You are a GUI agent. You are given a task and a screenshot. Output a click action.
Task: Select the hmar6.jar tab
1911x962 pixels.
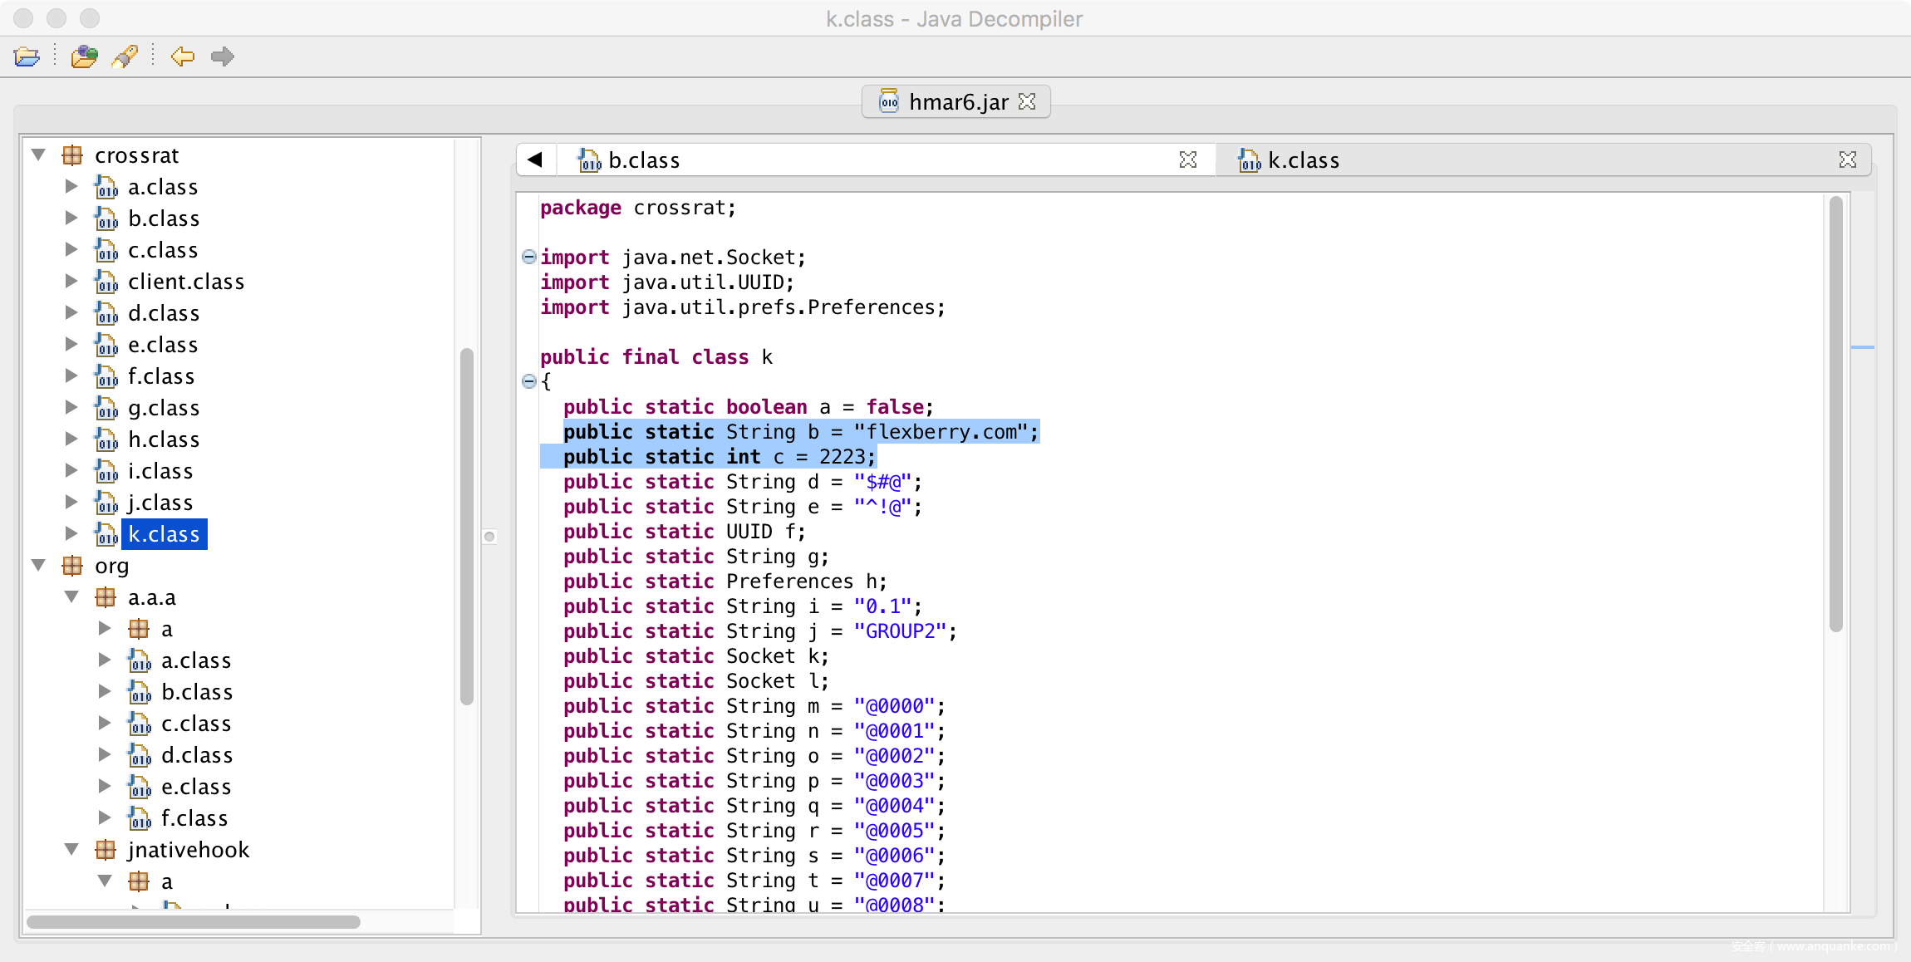point(957,102)
